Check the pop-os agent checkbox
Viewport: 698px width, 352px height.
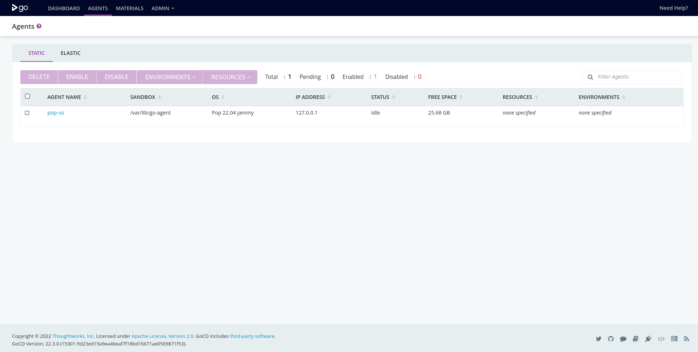[x=27, y=113]
